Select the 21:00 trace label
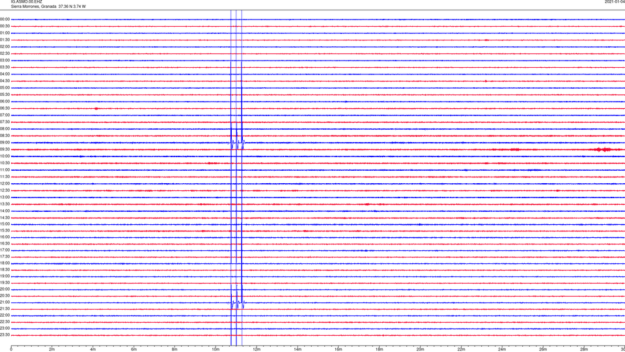Screen dimensions: 625x352 5,302
